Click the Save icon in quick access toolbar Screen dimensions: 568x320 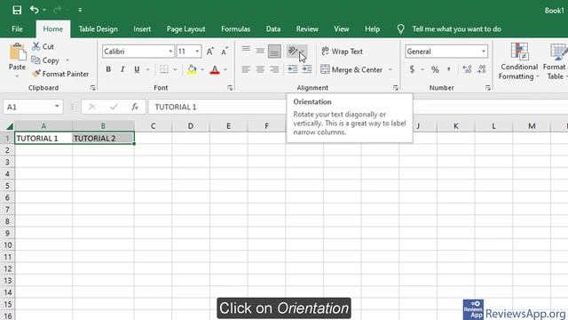point(17,10)
